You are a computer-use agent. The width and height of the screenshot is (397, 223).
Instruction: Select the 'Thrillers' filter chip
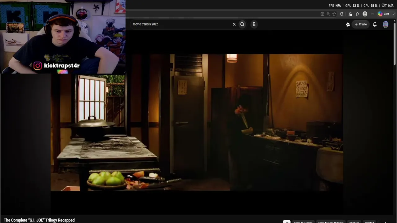point(354,222)
